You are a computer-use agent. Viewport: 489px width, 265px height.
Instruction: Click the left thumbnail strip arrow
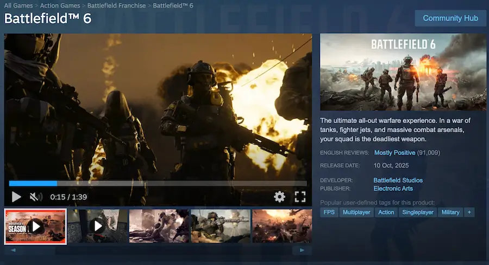coord(14,250)
